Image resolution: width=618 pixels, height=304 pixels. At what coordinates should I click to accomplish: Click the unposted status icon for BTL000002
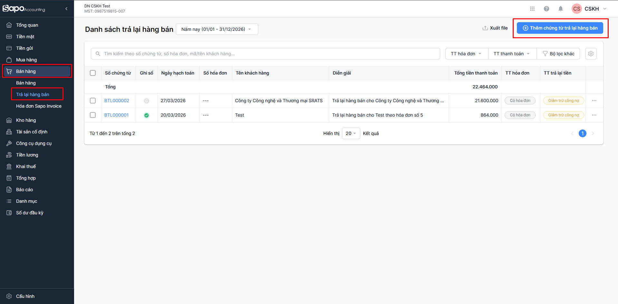[147, 101]
